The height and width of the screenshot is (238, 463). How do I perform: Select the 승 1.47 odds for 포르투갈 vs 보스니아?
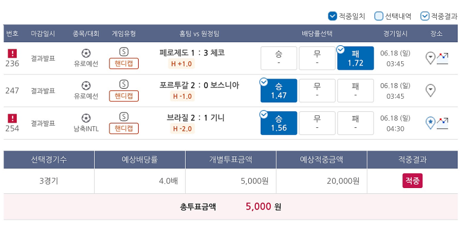(x=279, y=90)
